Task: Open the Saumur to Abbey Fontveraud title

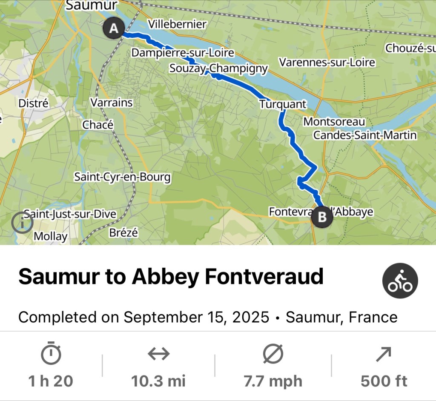Action: coord(171,277)
